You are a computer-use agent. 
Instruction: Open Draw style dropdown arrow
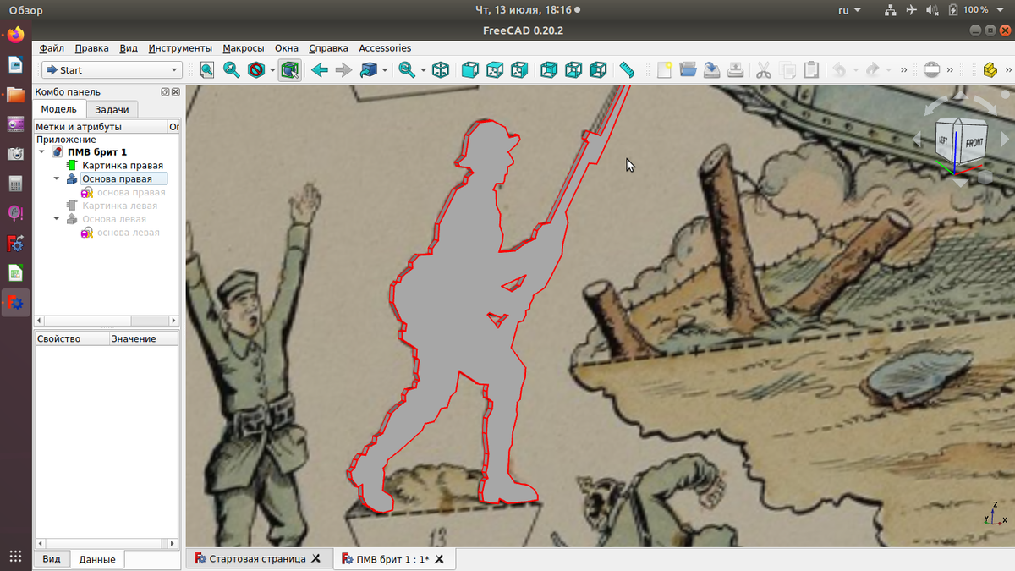[272, 70]
